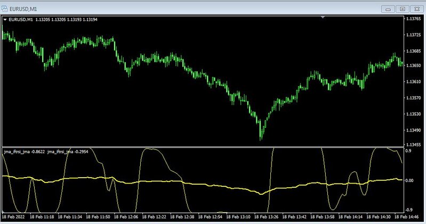This screenshot has height=224, width=426.
Task: Click the 18 Feb 11:18 time label
Action: pos(42,217)
